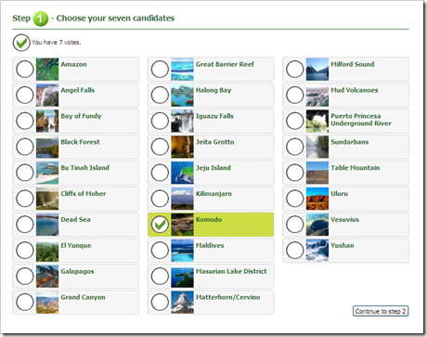
Task: Open the El Yunque thumbnail image
Action: click(47, 251)
